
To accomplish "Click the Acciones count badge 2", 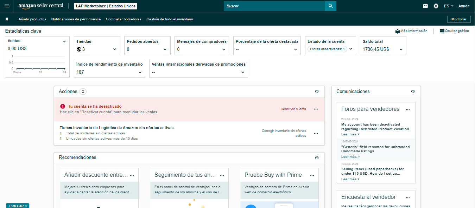I will coord(83,92).
